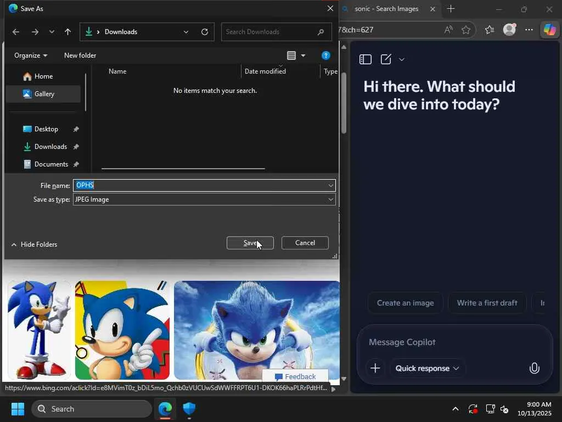Open the Organize menu dropdown
The width and height of the screenshot is (562, 422).
31,55
